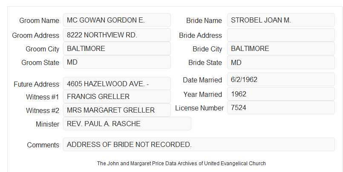Select the Groom Address input box
The height and width of the screenshot is (172, 343).
tap(117, 35)
